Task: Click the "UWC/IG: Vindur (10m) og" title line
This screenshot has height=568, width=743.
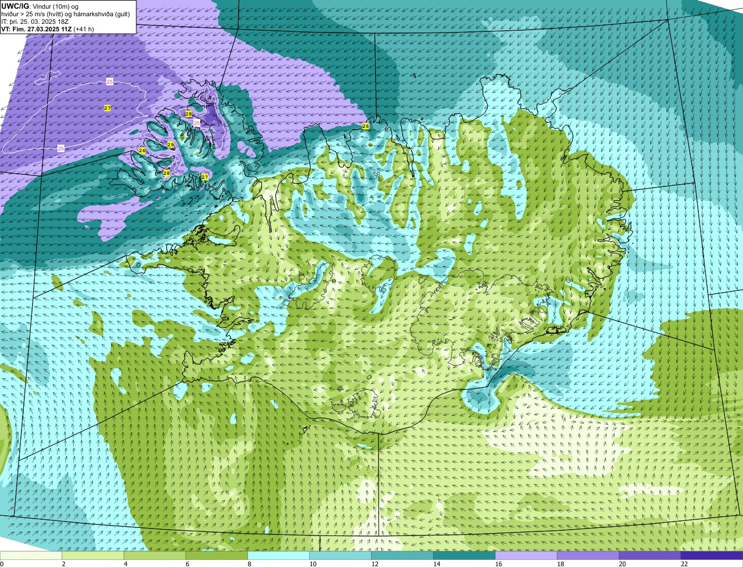Action: 40,6
